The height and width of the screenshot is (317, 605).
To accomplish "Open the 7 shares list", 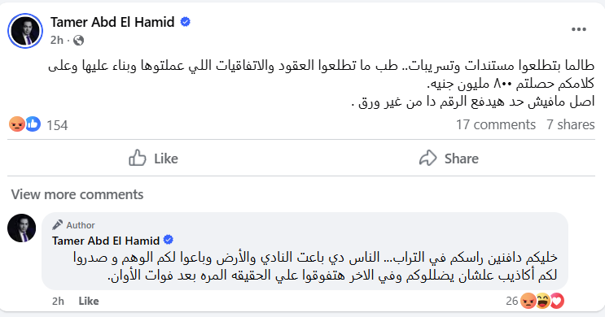I will (x=571, y=125).
